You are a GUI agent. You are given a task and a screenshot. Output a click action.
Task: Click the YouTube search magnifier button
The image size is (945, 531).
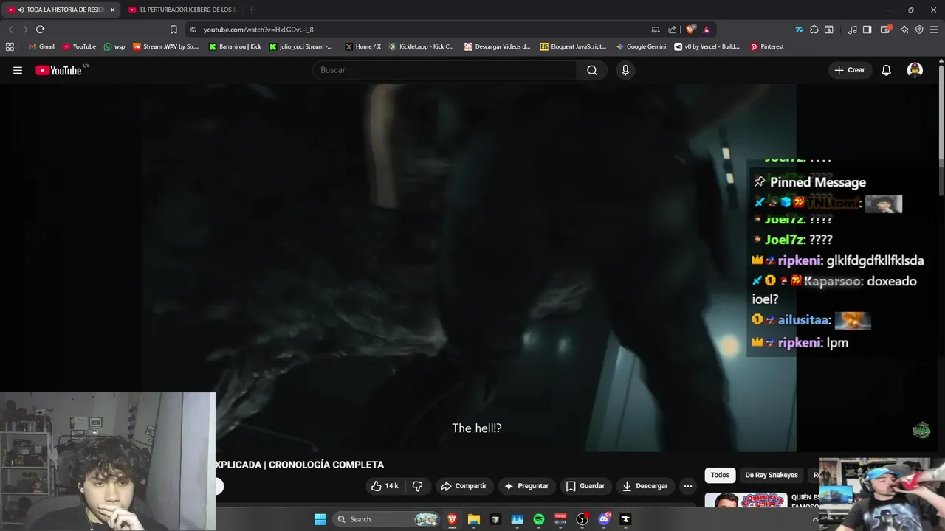pos(592,70)
